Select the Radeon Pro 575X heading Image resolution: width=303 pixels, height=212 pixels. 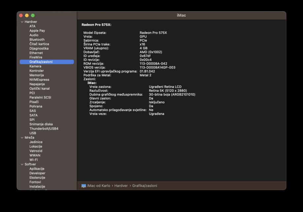(x=96, y=25)
